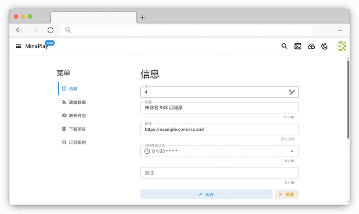The image size is (359, 214).
Task: Click the history clock icon beside 解析日志
Action: tap(64, 115)
